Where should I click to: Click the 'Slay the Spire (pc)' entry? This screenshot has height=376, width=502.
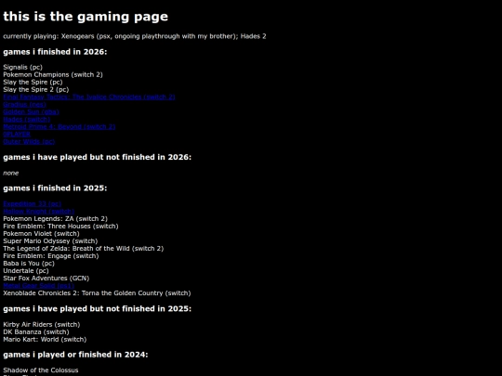click(x=33, y=82)
